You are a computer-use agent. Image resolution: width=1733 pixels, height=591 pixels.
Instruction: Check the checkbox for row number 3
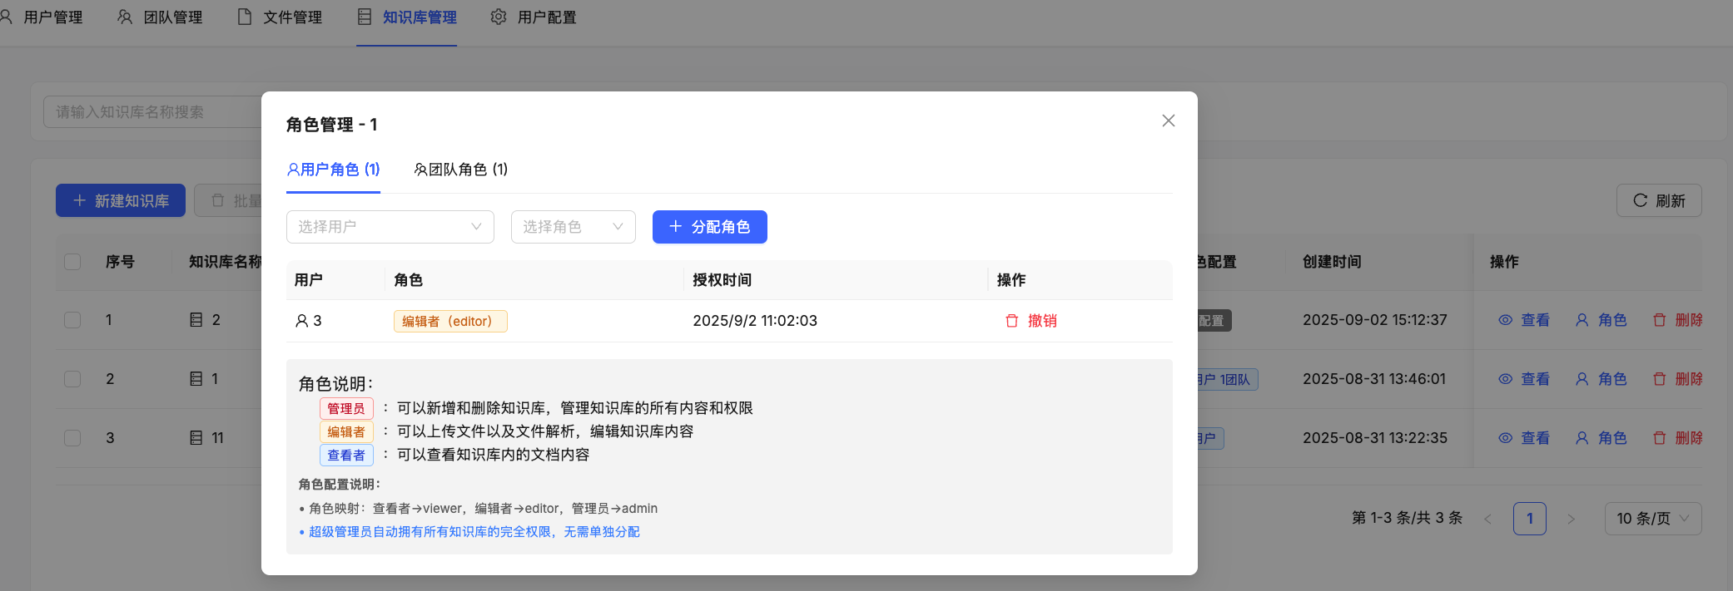[72, 438]
